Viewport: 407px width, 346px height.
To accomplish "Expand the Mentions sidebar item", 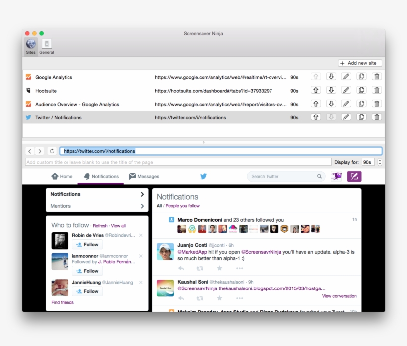I will click(97, 206).
